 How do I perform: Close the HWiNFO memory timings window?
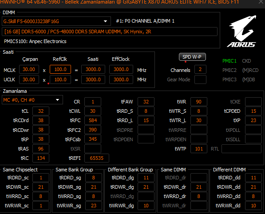[261, 2]
